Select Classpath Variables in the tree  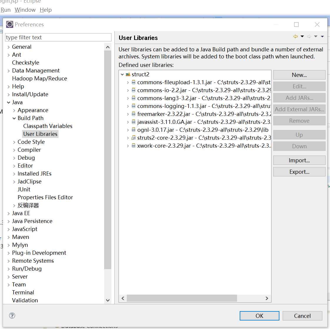point(48,126)
